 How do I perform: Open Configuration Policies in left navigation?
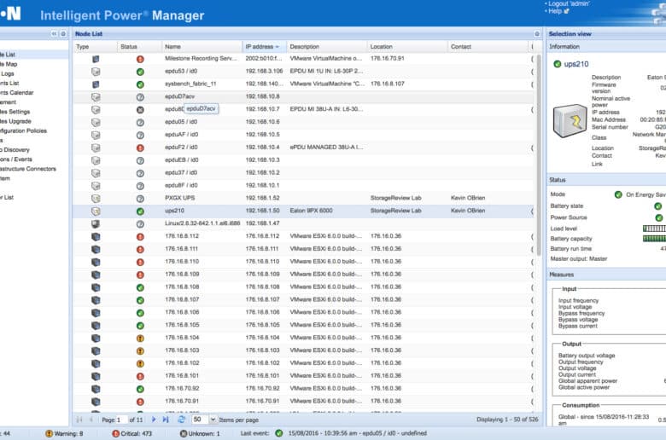(23, 130)
